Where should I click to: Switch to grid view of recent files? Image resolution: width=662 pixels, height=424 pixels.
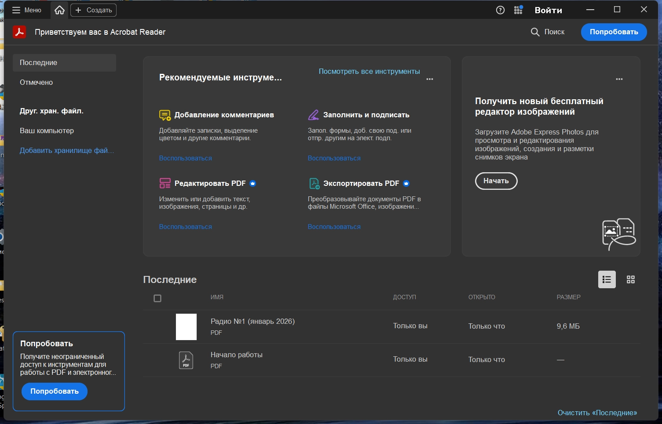(x=630, y=279)
